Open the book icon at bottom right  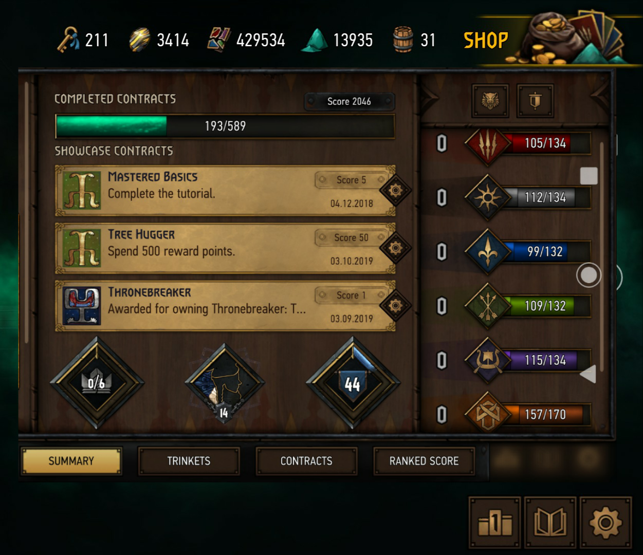point(550,523)
